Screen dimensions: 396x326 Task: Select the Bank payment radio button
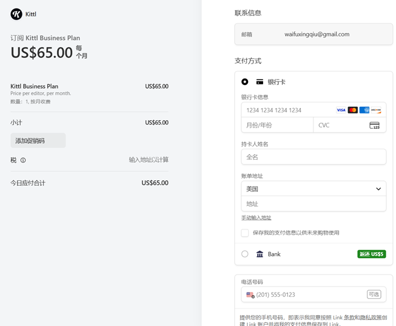point(245,254)
